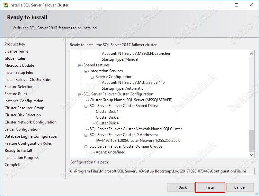Screen dimensions: 259x196
Task: Collapse SQL Server Failover Cluster Configuration node
Action: [80, 94]
